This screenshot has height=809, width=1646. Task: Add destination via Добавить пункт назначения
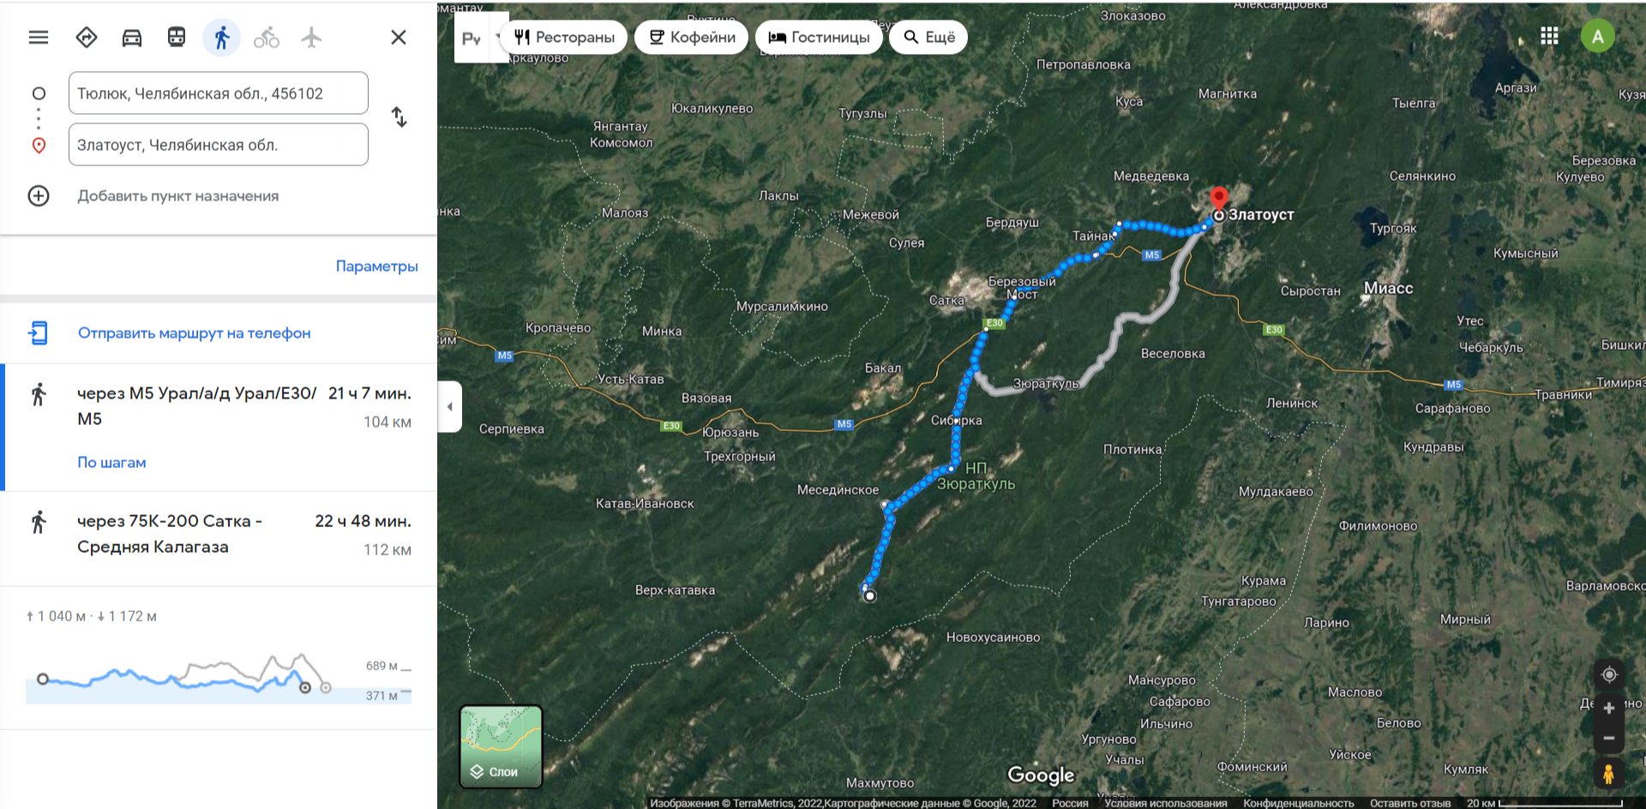coord(178,196)
